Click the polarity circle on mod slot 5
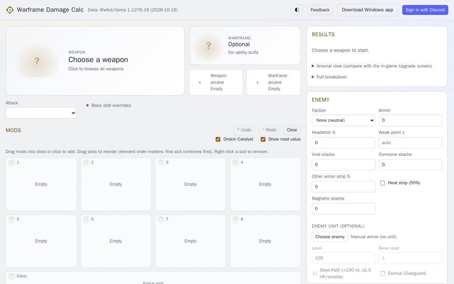The width and height of the screenshot is (454, 284). pos(12,219)
